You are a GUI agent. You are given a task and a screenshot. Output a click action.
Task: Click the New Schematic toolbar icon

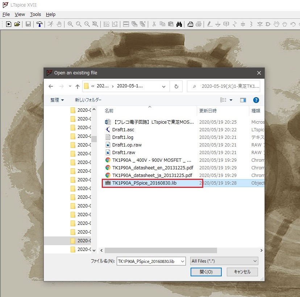tap(9, 24)
